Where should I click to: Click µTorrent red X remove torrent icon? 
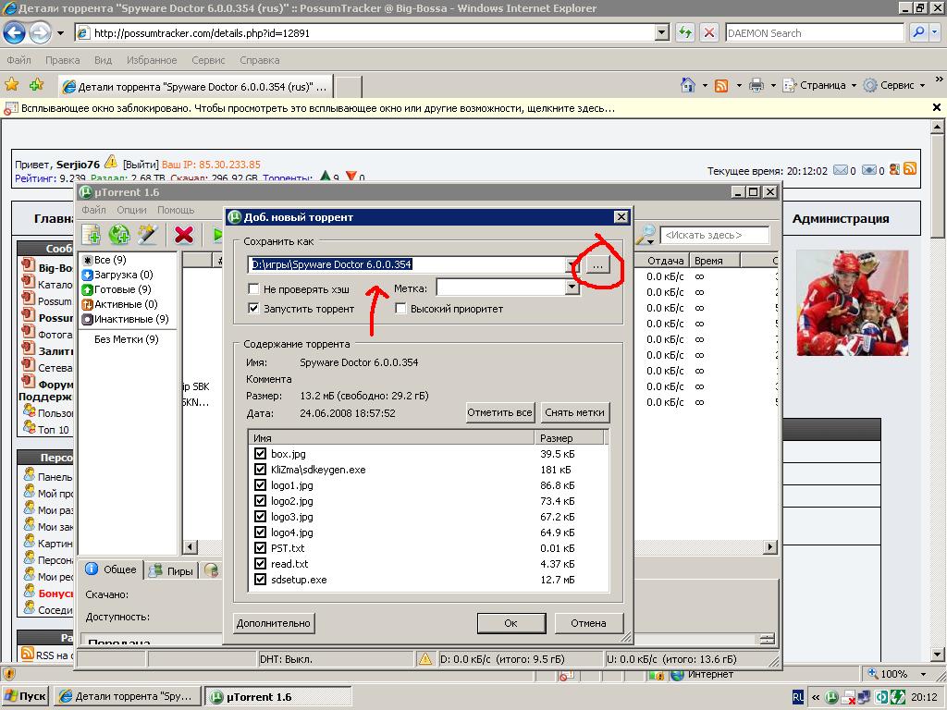tap(184, 234)
